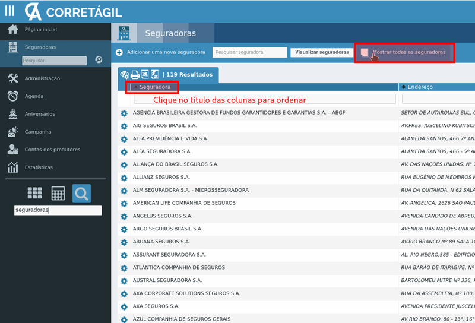Image resolution: width=475 pixels, height=323 pixels.
Task: Click the second Excel export icon
Action: tap(155, 74)
